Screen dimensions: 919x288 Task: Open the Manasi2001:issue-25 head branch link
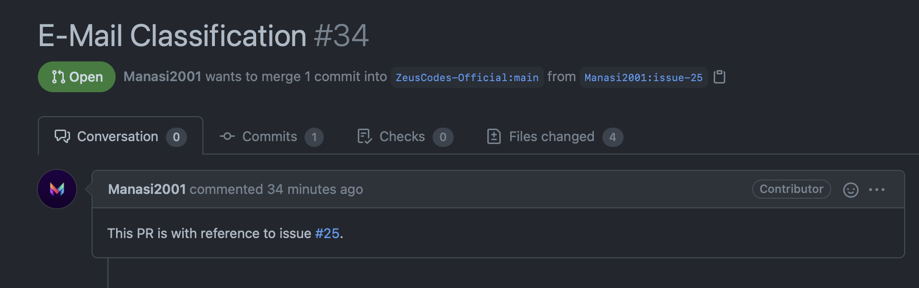[x=643, y=77]
